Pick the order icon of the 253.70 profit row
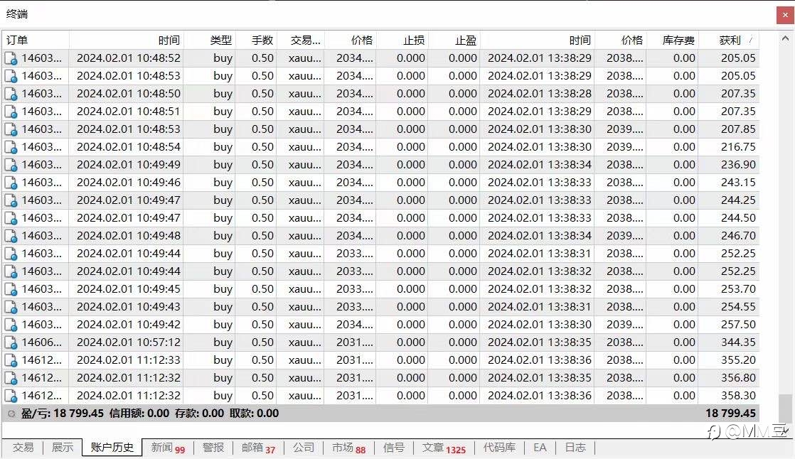 [11, 289]
